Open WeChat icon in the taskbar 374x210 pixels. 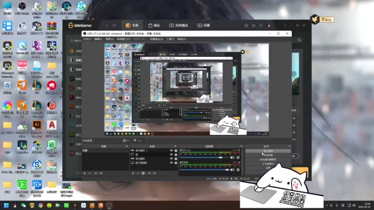click(23, 205)
